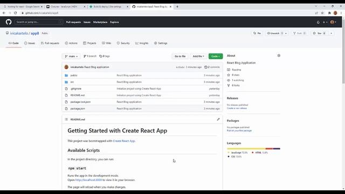The height and width of the screenshot is (194, 345).
Task: Click the commit author avatar
Action: point(66,67)
